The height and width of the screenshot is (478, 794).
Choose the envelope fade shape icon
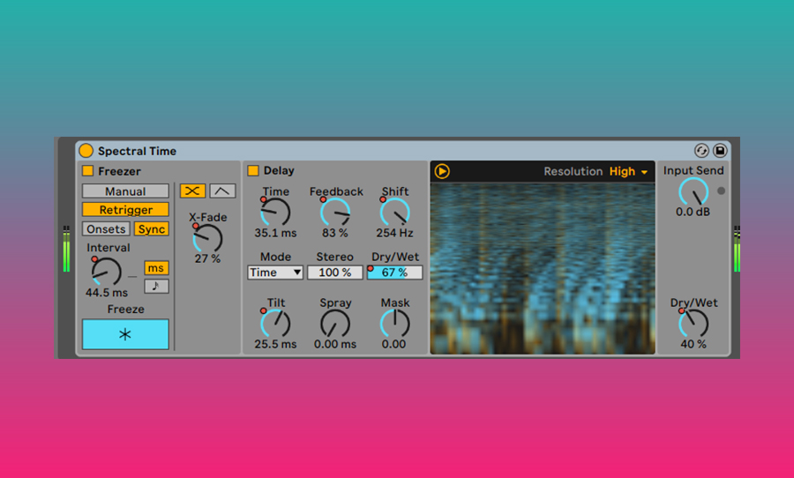pyautogui.click(x=222, y=190)
